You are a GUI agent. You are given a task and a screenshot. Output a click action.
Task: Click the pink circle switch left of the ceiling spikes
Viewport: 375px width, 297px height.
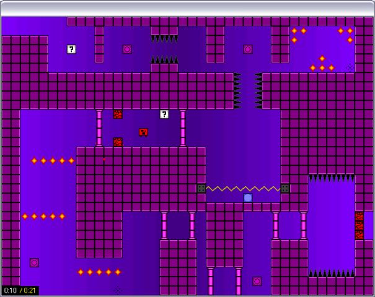tap(127, 49)
